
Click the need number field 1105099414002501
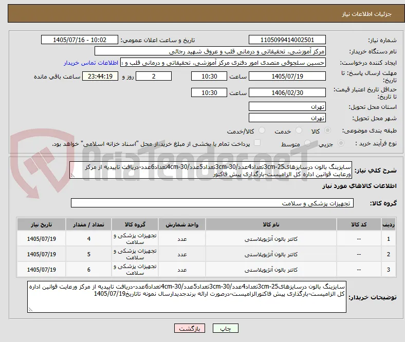(x=287, y=40)
